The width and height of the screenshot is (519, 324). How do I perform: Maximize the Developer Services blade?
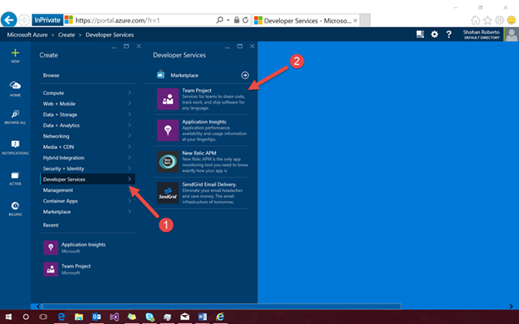240,46
